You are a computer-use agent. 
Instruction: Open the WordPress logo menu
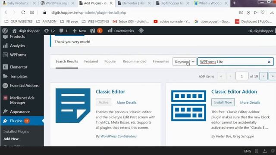(5, 31)
